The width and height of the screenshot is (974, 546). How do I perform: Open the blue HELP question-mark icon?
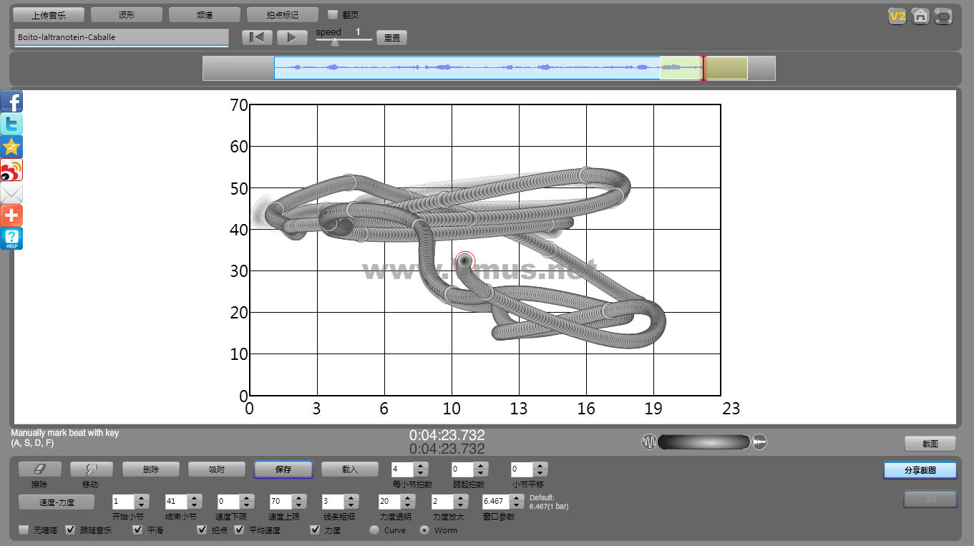pos(11,238)
